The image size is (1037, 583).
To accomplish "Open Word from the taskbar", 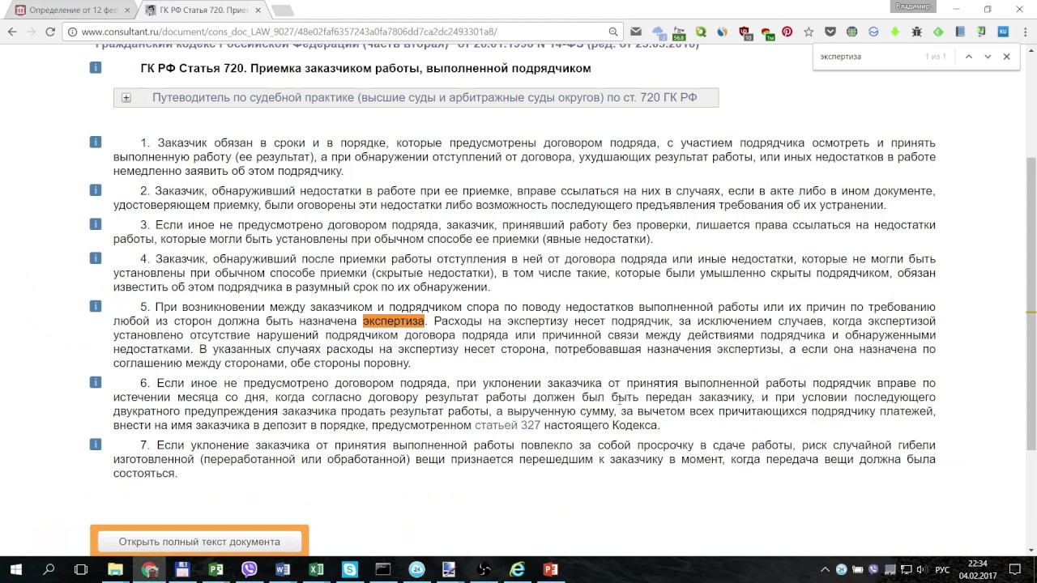I will pos(283,569).
